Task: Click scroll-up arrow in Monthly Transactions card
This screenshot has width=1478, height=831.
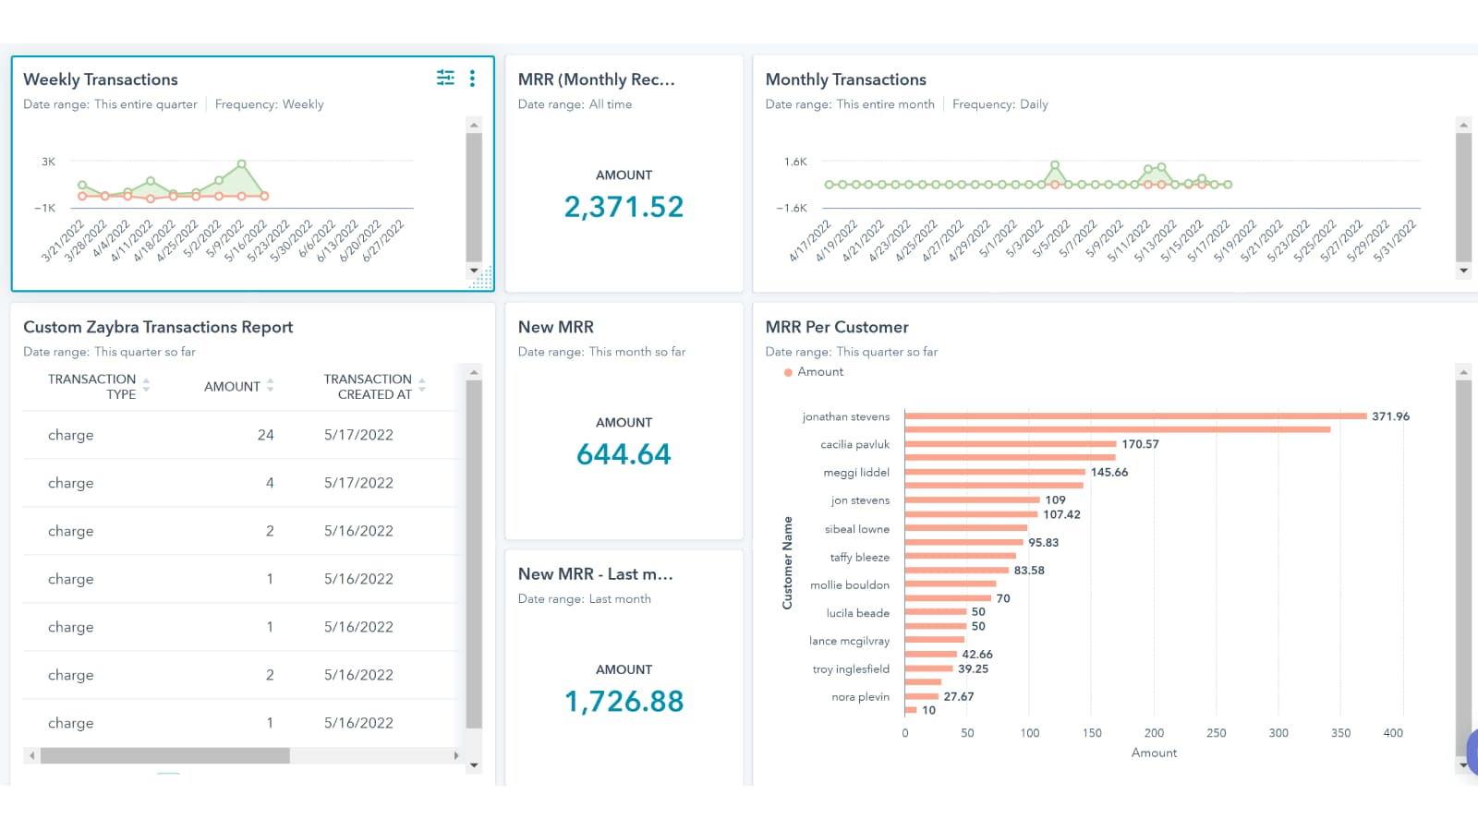Action: coord(1463,124)
